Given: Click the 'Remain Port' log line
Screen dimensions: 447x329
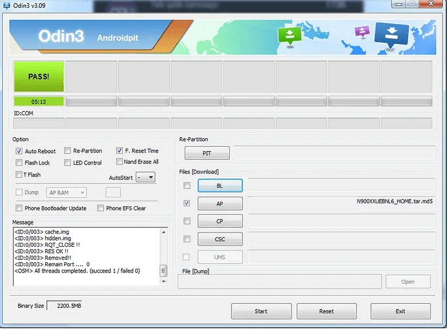Looking at the screenshot, I should [52, 264].
